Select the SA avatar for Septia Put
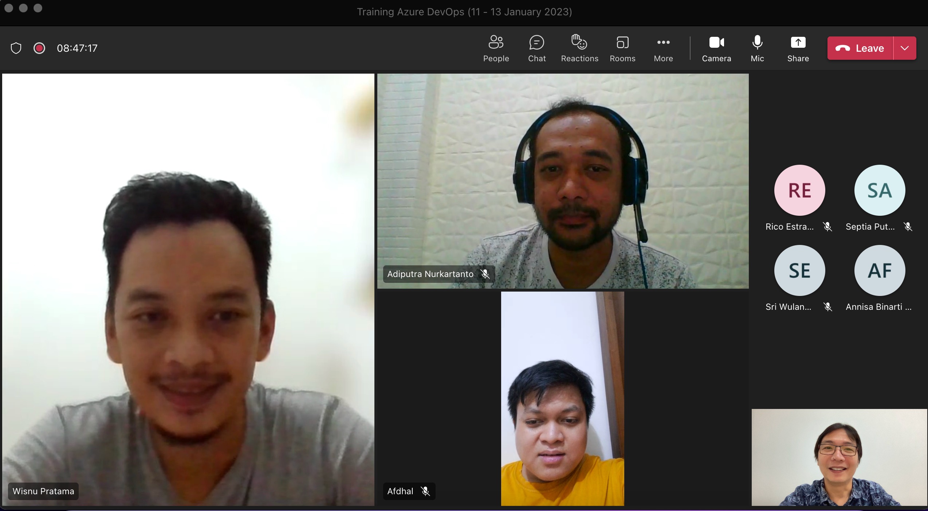Image resolution: width=928 pixels, height=511 pixels. [880, 190]
